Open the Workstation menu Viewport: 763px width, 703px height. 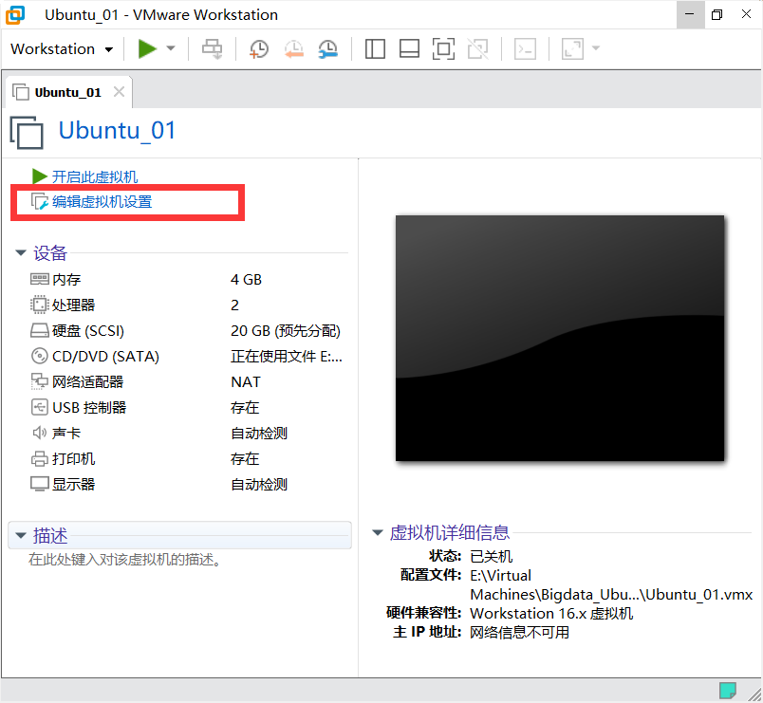(x=62, y=49)
